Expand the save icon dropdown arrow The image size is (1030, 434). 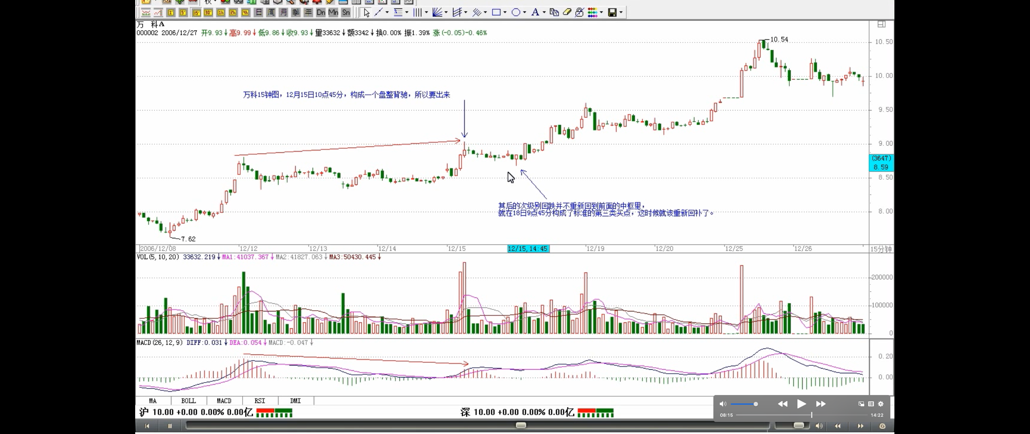(x=621, y=12)
